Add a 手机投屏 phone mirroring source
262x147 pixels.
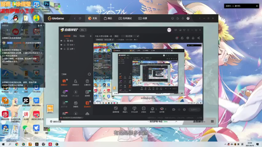pyautogui.click(x=134, y=110)
